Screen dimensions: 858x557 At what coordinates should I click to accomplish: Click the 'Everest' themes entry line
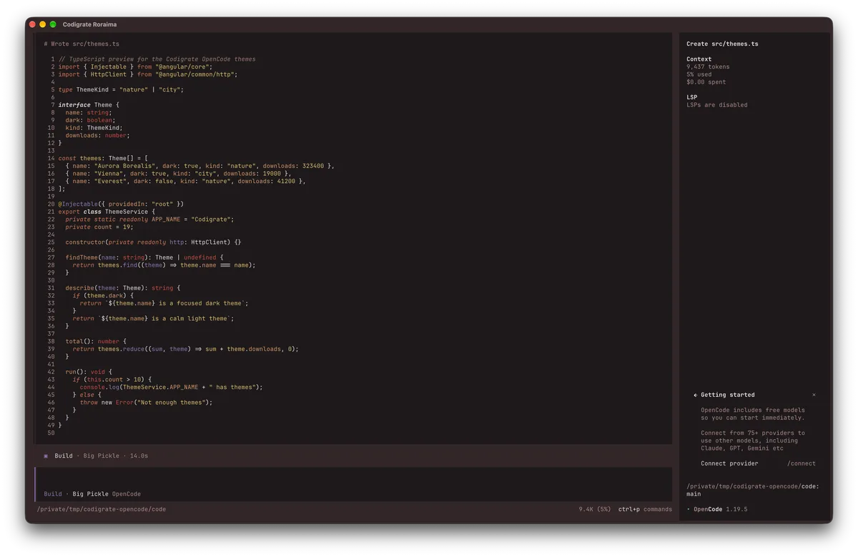click(x=185, y=181)
